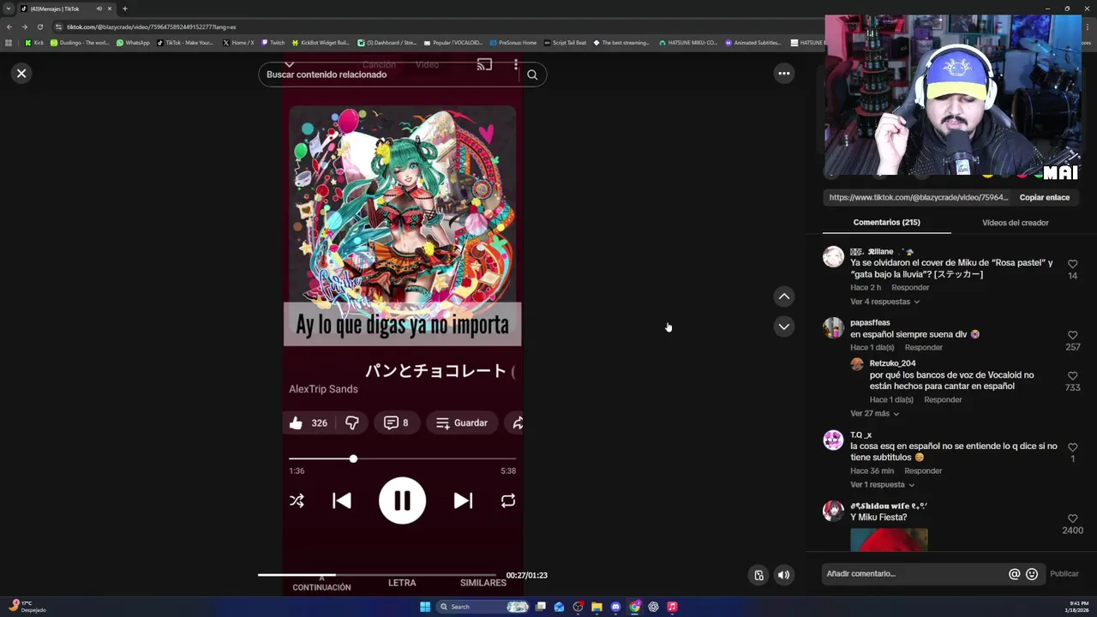
Task: Toggle repeat in the music player
Action: click(508, 500)
